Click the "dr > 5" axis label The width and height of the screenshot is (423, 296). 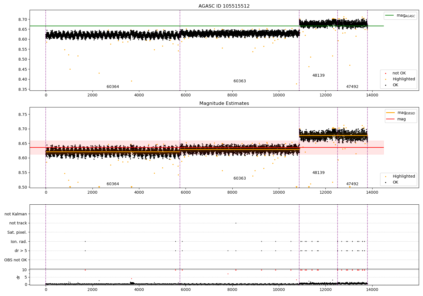click(21, 251)
